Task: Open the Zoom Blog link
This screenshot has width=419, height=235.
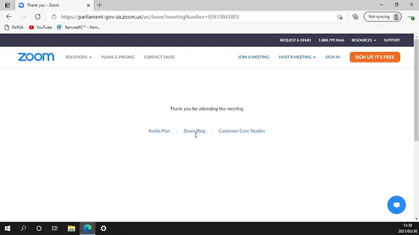Action: pos(194,131)
